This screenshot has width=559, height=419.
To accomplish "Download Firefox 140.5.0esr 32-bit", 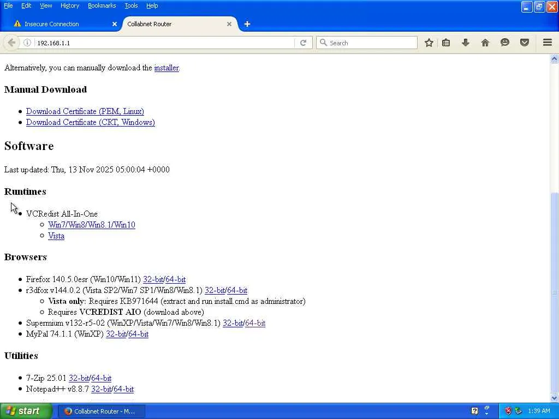I will tap(153, 279).
